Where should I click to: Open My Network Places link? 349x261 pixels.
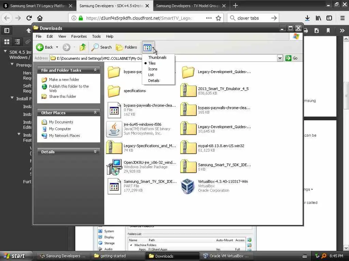(64, 135)
